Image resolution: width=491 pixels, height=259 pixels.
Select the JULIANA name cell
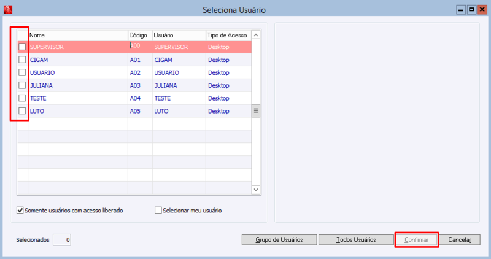click(x=78, y=85)
